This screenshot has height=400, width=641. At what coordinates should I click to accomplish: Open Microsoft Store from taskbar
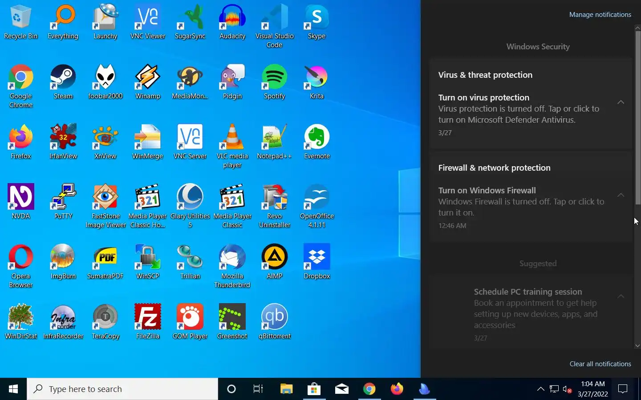pyautogui.click(x=314, y=389)
